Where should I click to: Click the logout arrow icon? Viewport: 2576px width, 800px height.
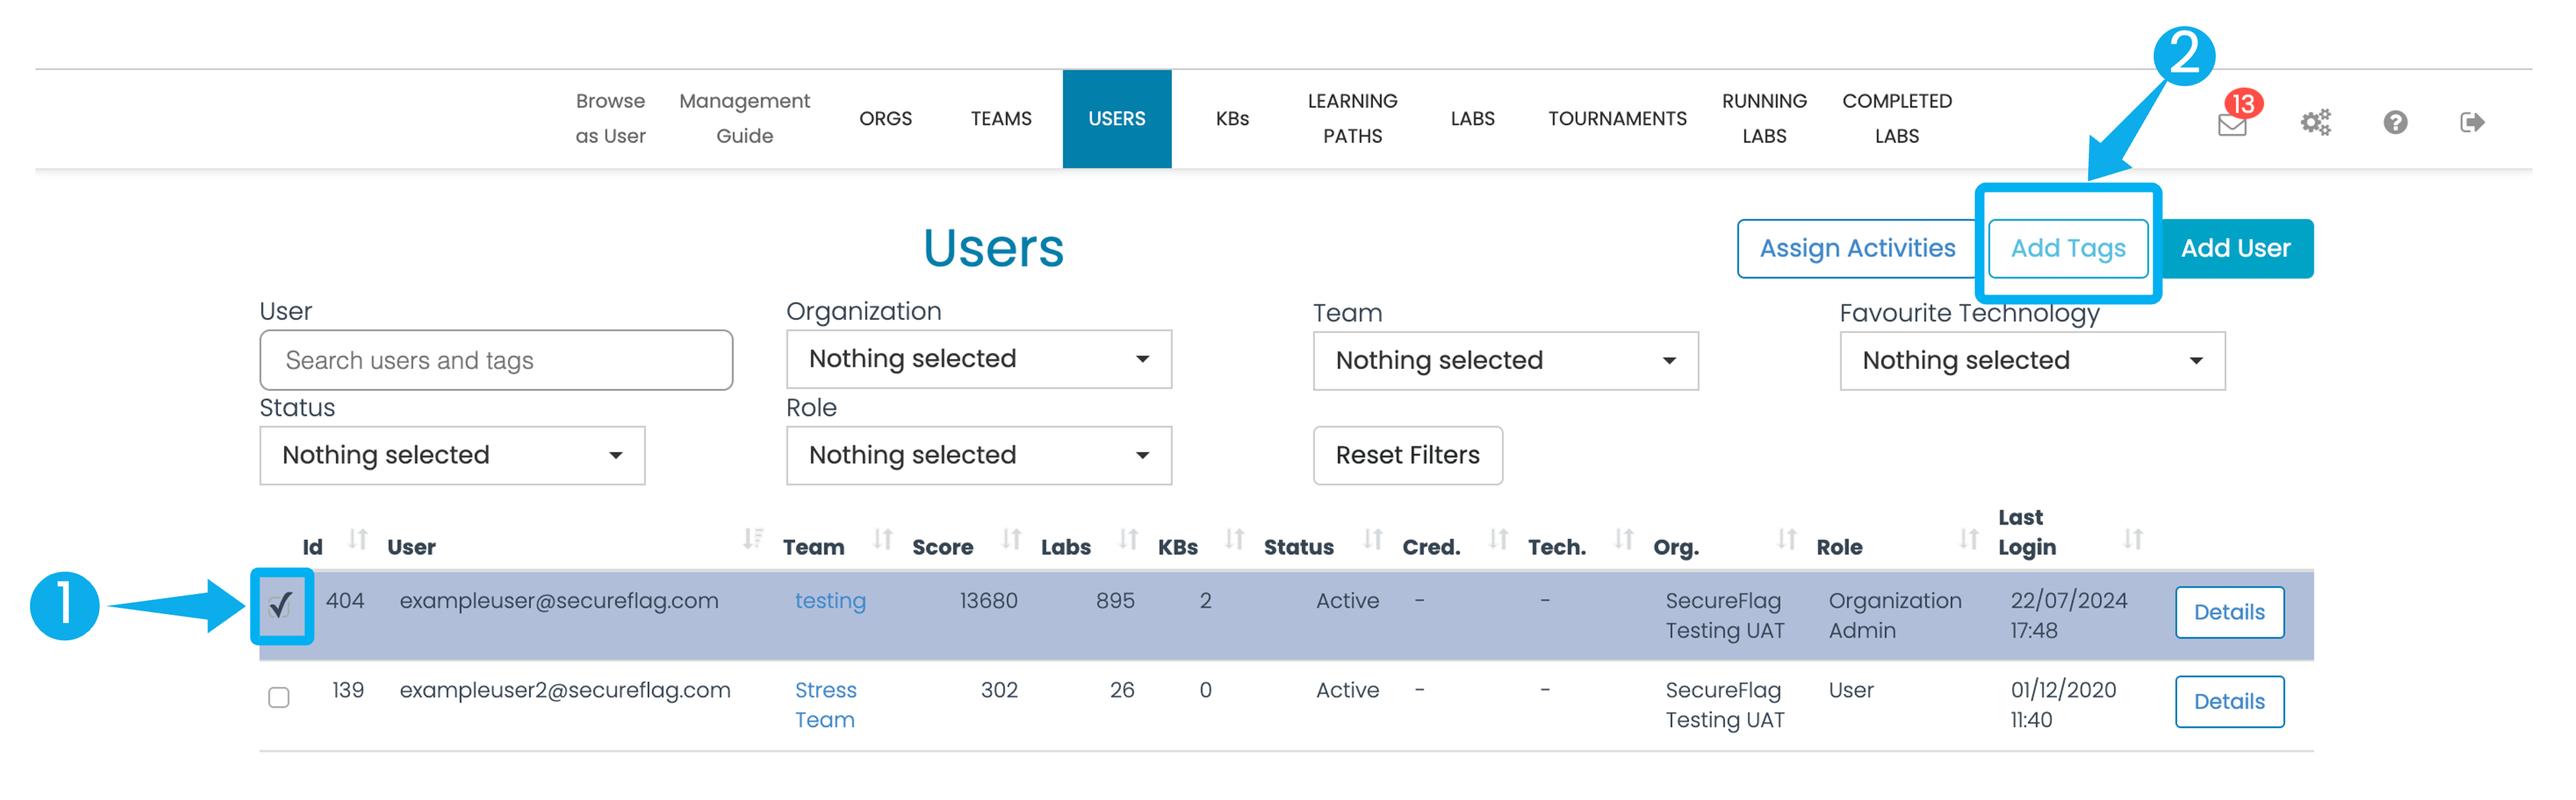(x=2472, y=122)
